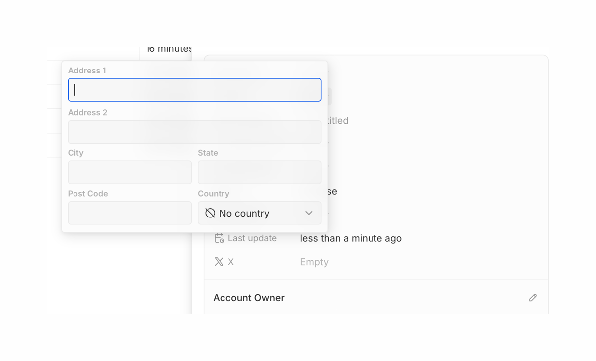Image resolution: width=596 pixels, height=361 pixels.
Task: Click the Post Code label
Action: (x=88, y=193)
